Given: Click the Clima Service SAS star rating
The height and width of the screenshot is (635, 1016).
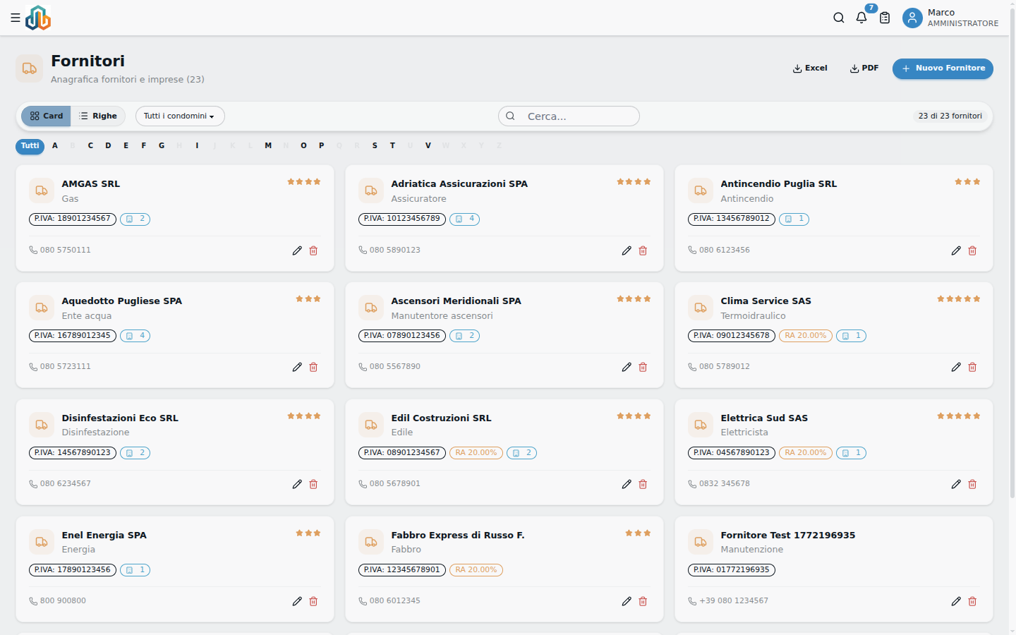Looking at the screenshot, I should (x=959, y=299).
